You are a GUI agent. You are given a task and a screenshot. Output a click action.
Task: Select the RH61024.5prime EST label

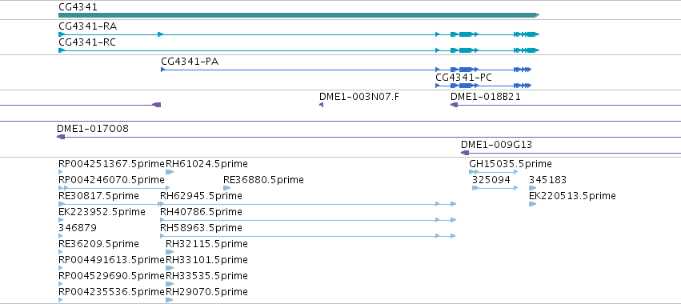[206, 164]
